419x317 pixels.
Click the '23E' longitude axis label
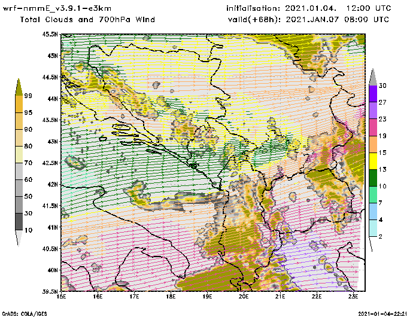(x=353, y=297)
